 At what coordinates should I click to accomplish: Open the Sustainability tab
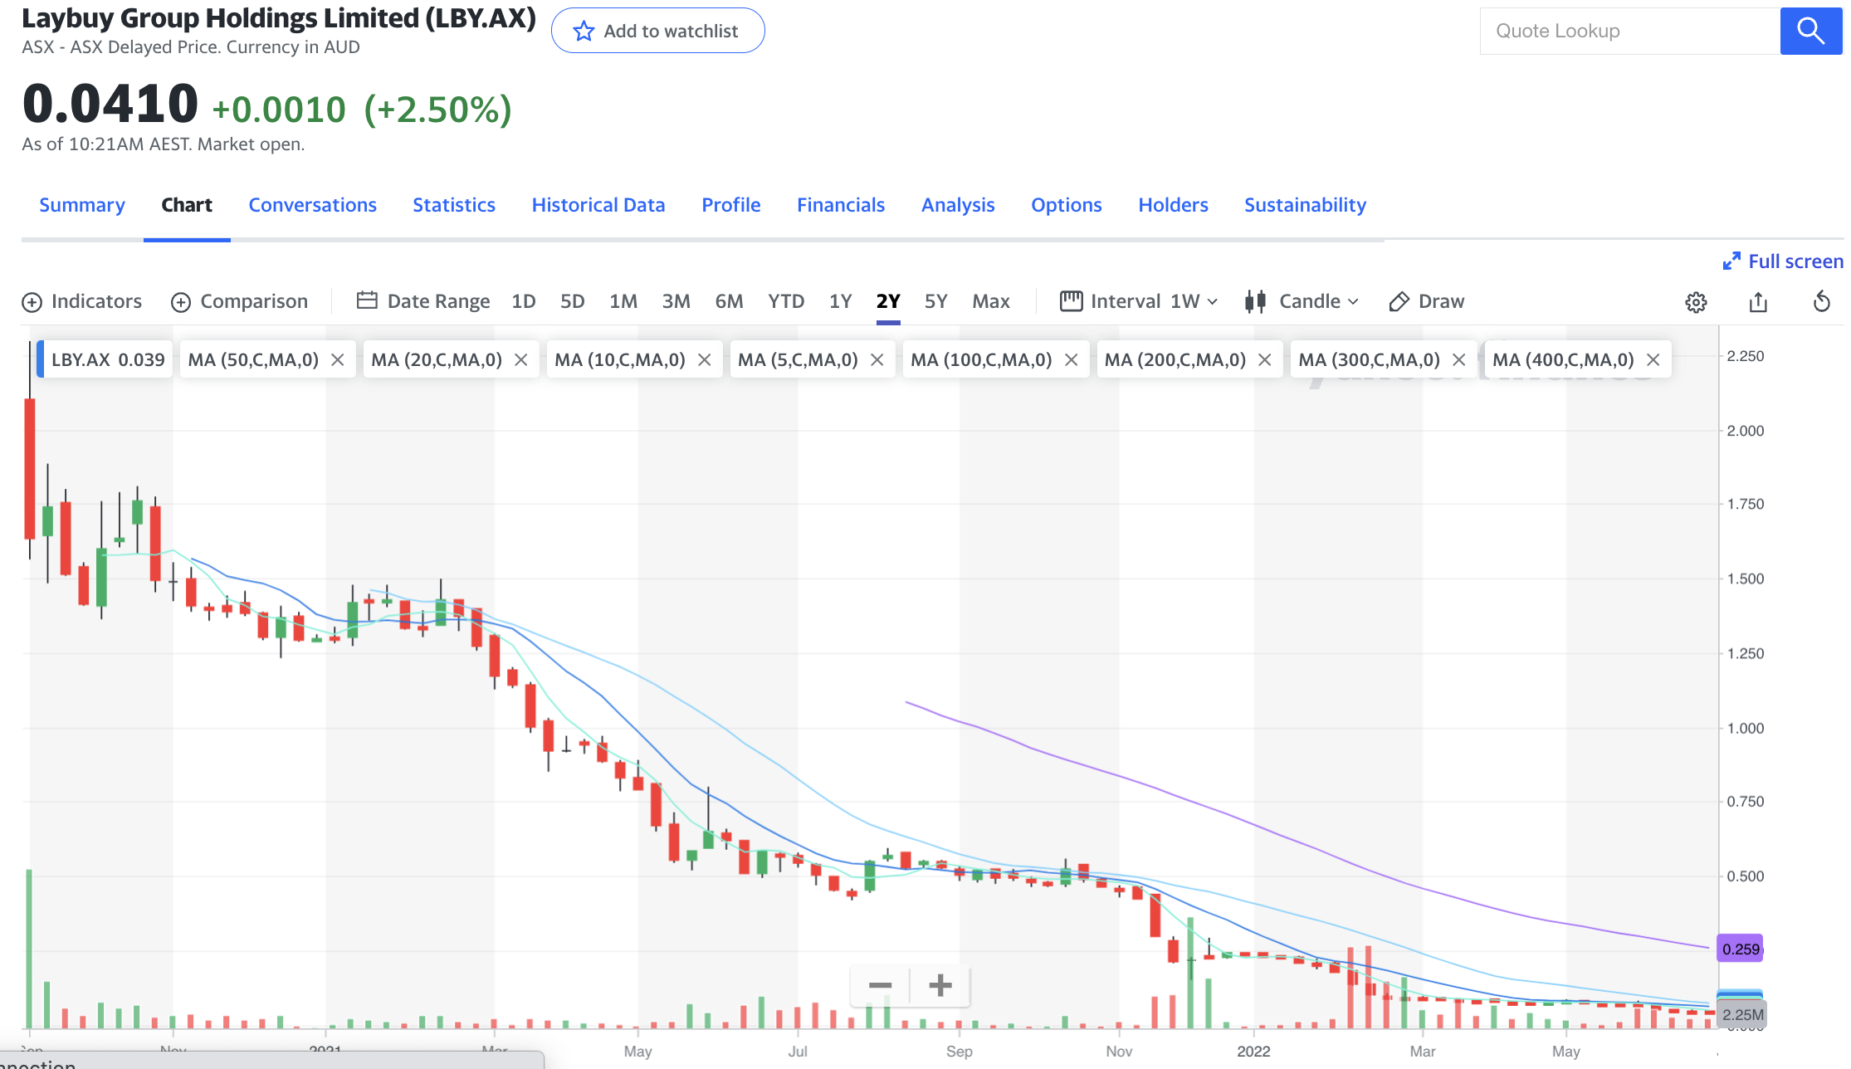click(x=1305, y=205)
